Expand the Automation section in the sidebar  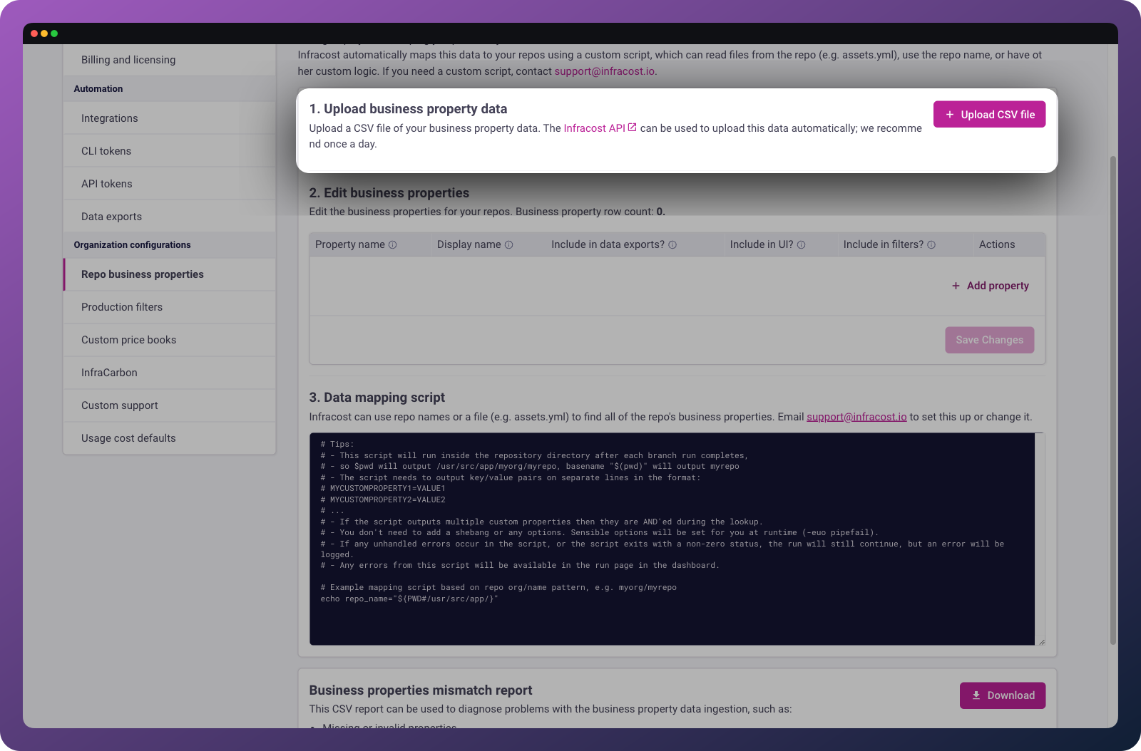[98, 88]
